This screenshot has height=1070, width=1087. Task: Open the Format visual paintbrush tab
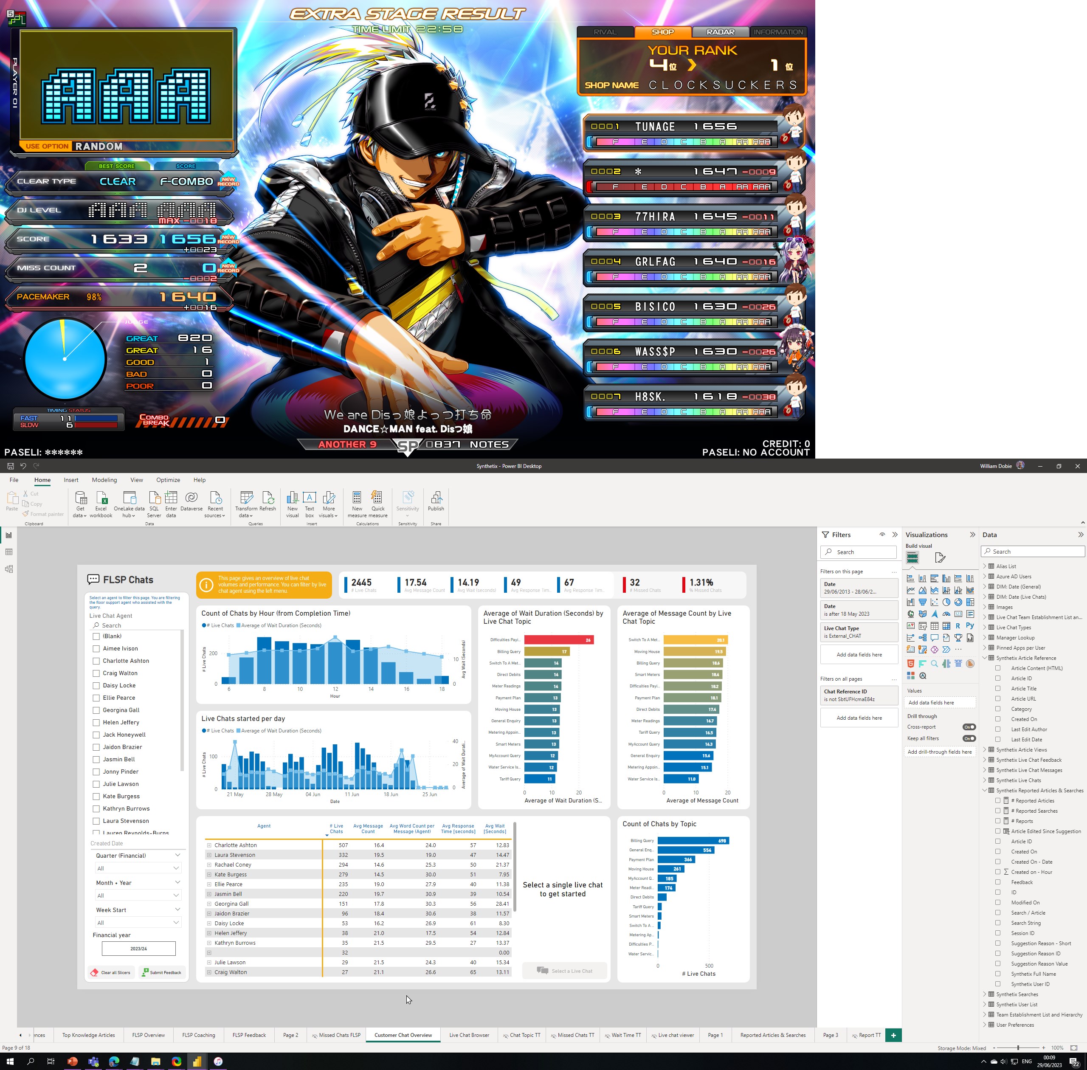pyautogui.click(x=940, y=558)
